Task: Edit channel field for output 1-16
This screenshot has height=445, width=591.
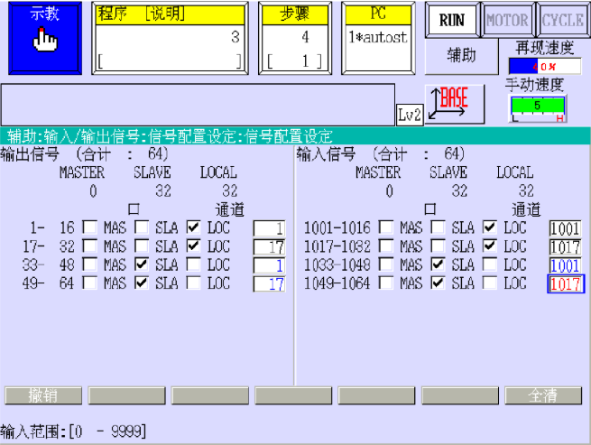Action: 269,228
